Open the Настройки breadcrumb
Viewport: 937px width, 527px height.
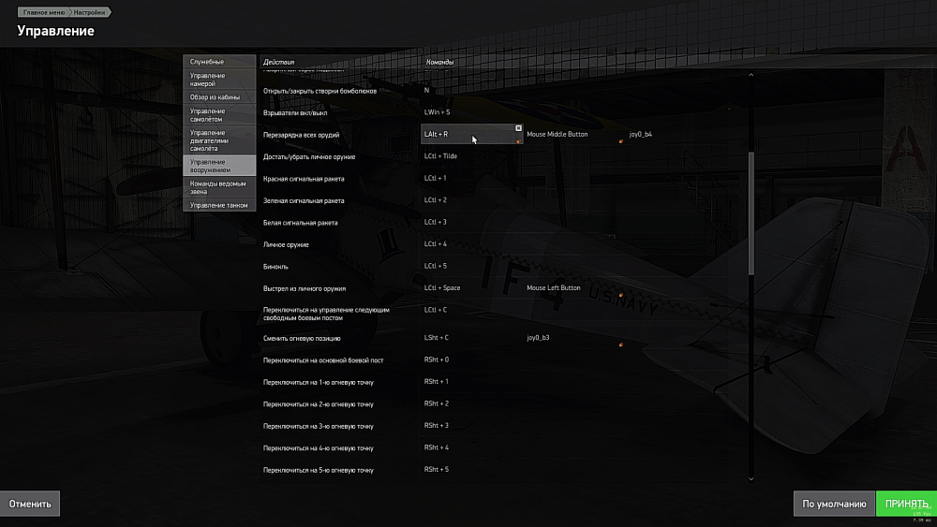(x=90, y=12)
